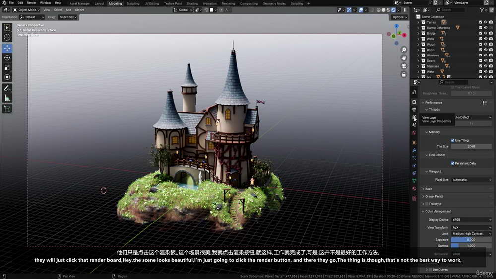Adjust the Gamma slider
The height and width of the screenshot is (279, 496).
tap(471, 245)
